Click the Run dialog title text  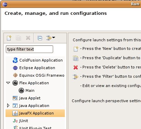(135, 4)
